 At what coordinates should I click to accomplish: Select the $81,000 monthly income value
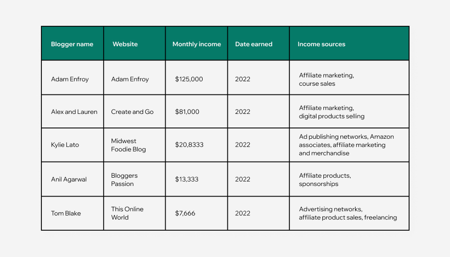tap(187, 112)
